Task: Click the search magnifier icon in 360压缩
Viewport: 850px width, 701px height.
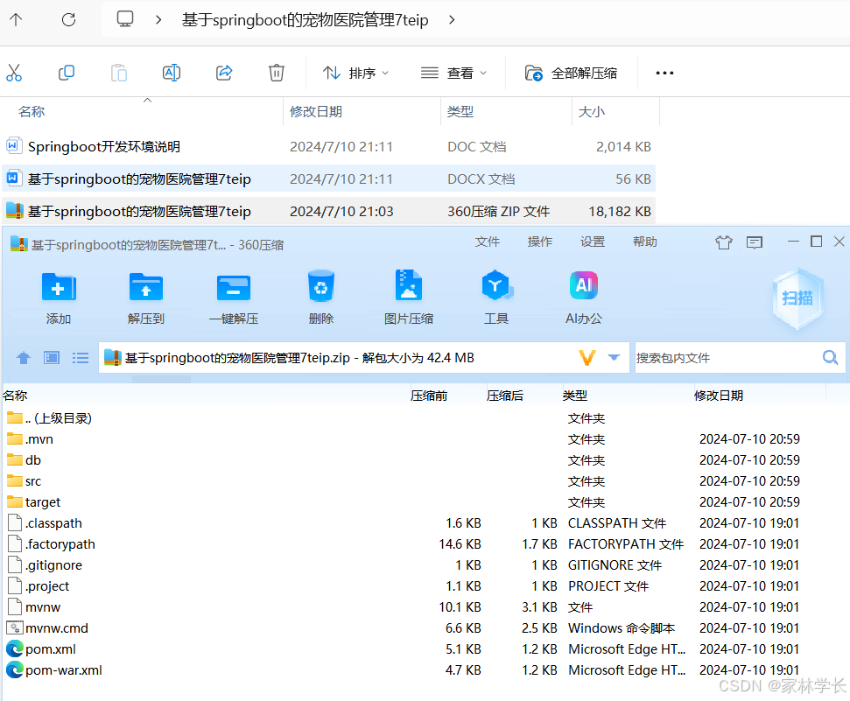Action: (x=831, y=357)
